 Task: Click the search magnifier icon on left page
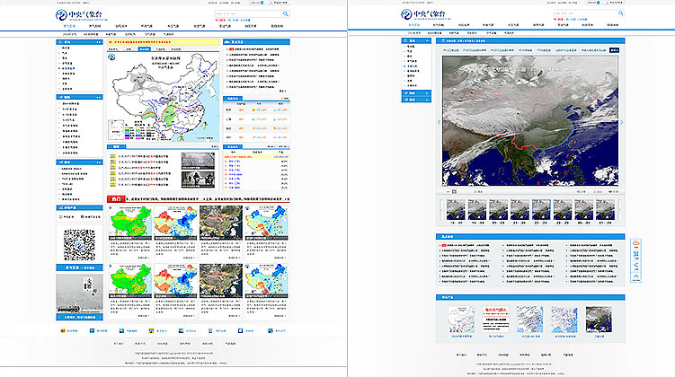[286, 14]
